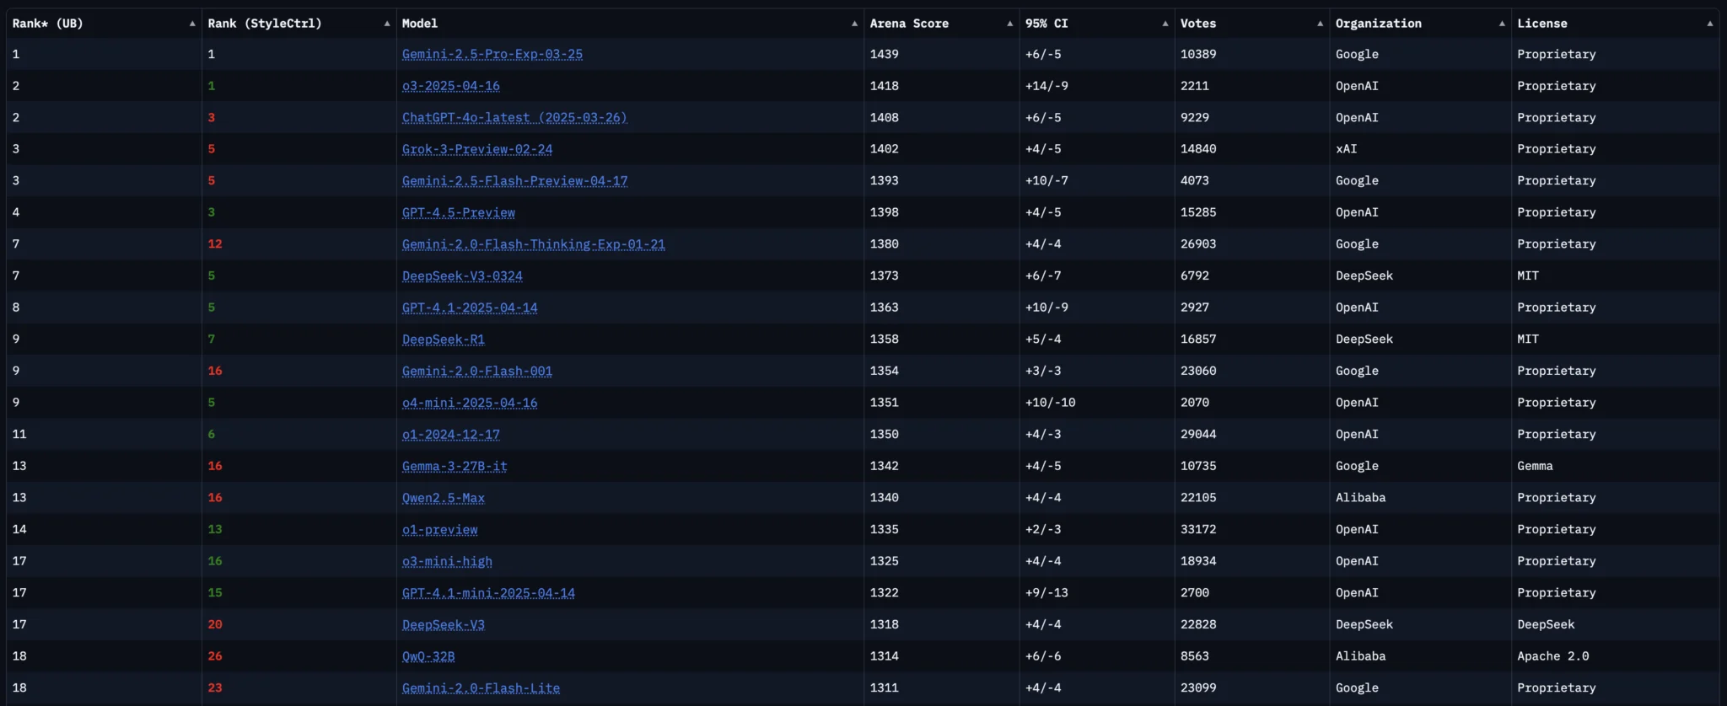
Task: Open o3-mini-high link
Action: tap(447, 561)
